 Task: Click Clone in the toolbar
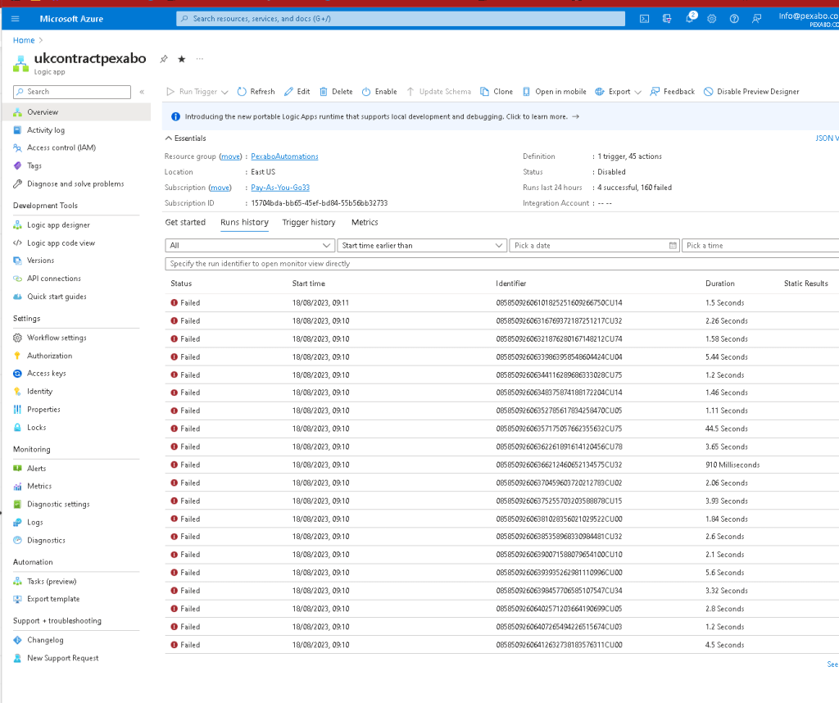[x=497, y=92]
